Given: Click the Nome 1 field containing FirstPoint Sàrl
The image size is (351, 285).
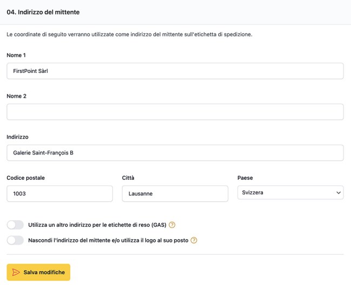Looking at the screenshot, I should tap(175, 71).
